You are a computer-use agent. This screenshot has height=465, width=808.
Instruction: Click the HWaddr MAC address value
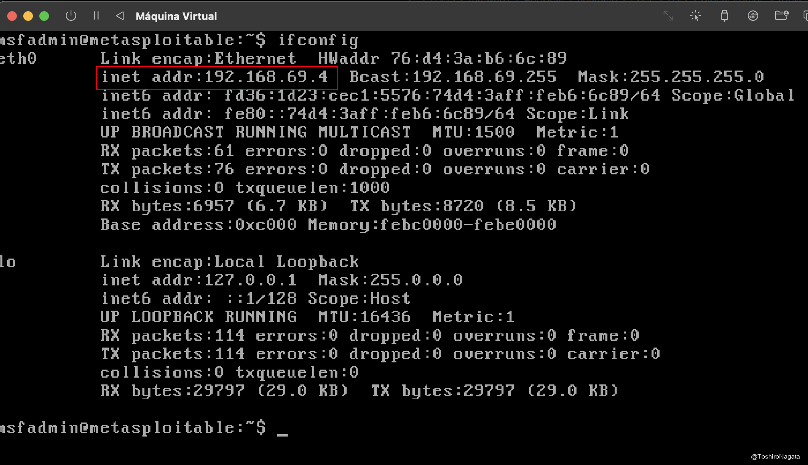click(479, 59)
